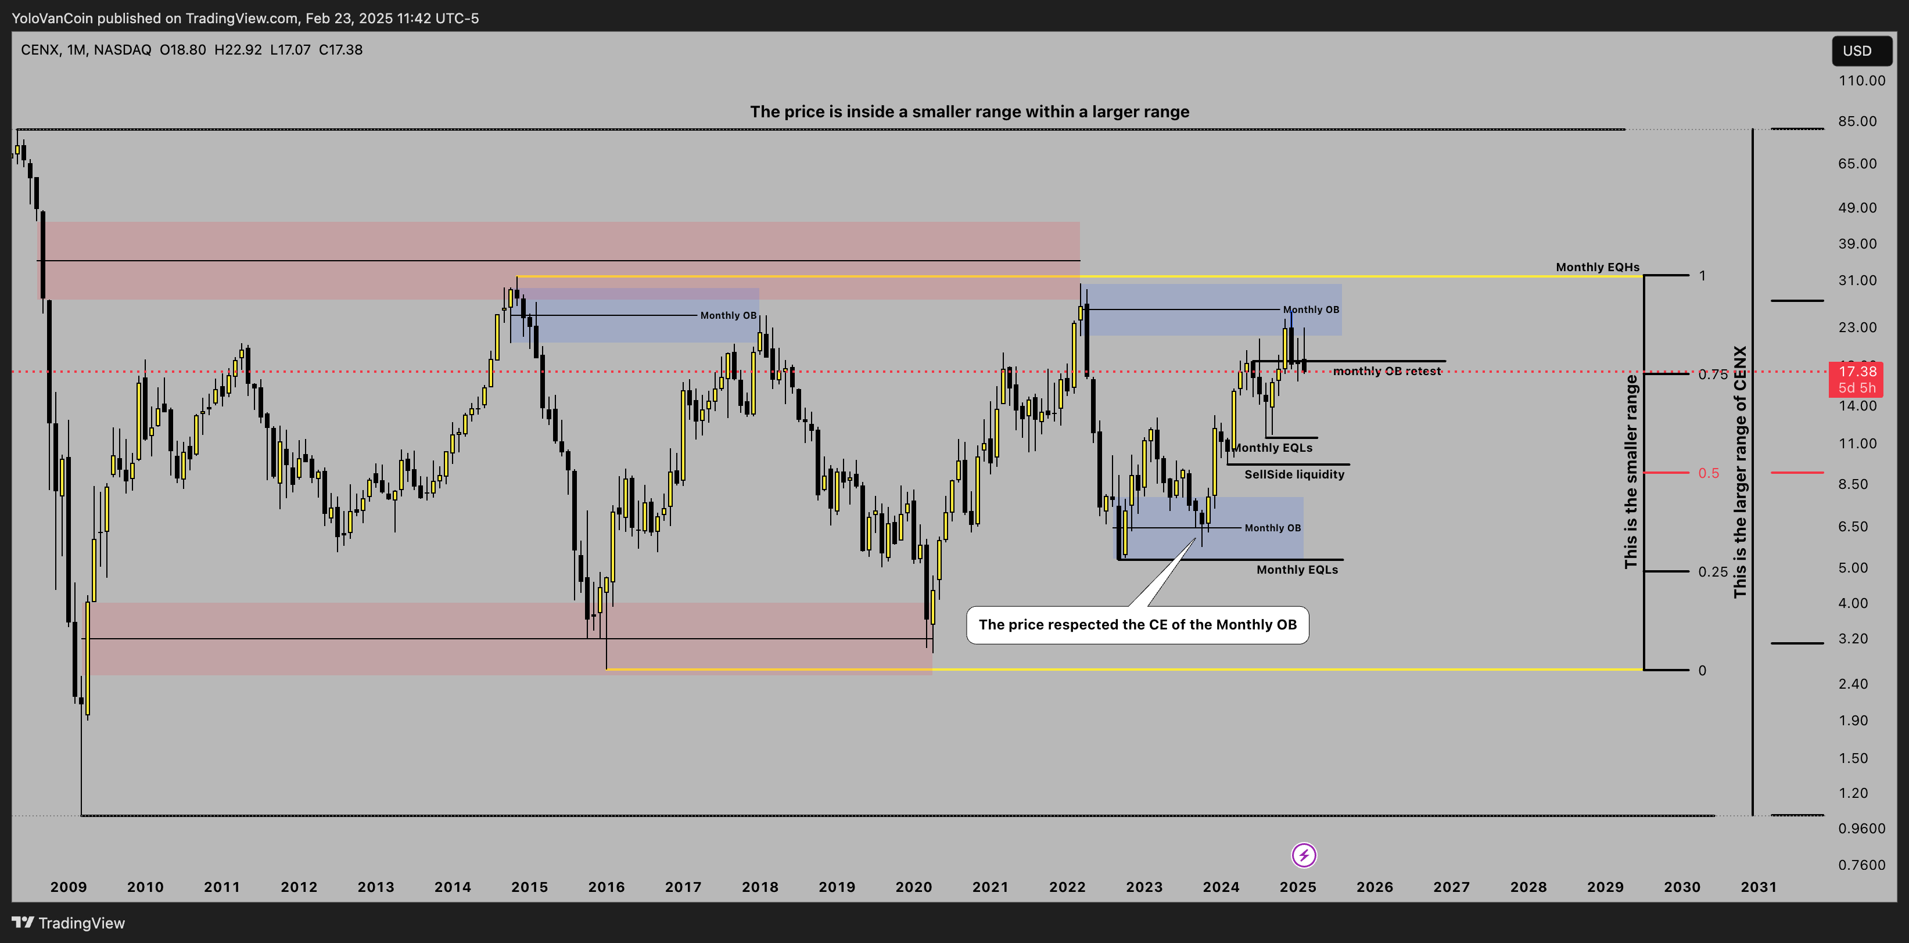1909x943 pixels.
Task: Click 'This is the larger range of CENX' text
Action: tap(1739, 472)
